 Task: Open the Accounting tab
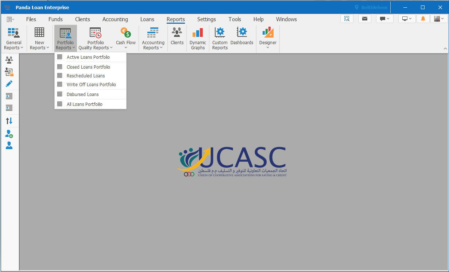click(115, 19)
